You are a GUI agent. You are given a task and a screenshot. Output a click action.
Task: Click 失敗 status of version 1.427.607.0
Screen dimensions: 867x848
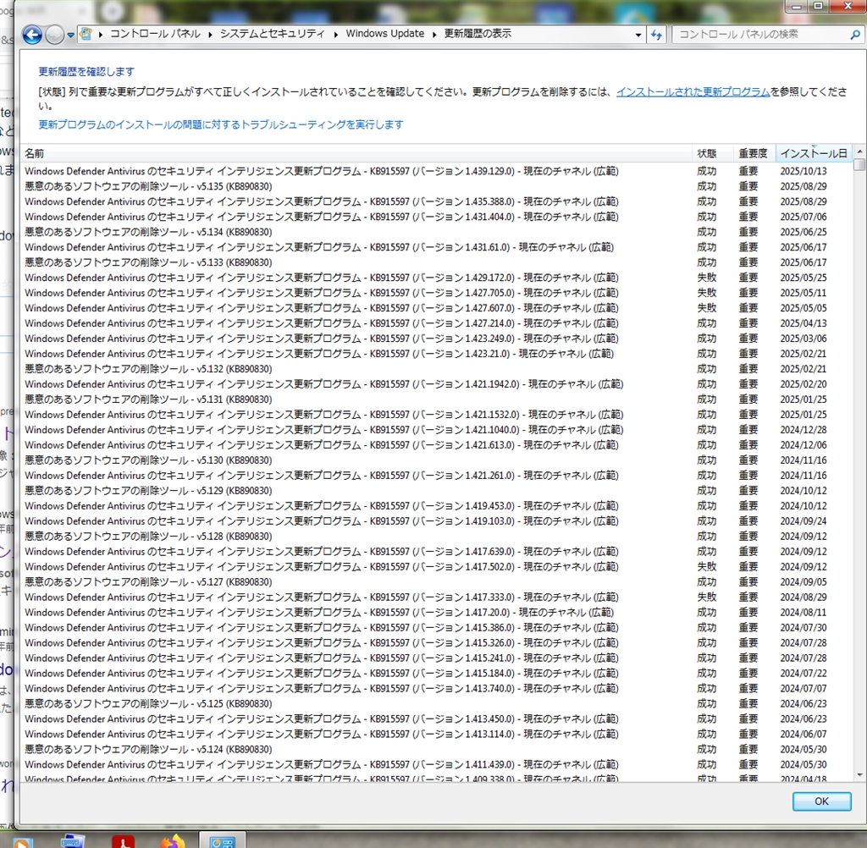click(x=707, y=308)
